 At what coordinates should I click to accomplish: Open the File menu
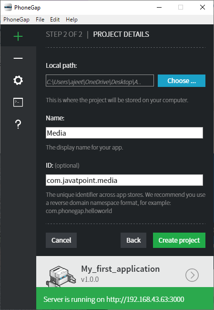(x=40, y=20)
